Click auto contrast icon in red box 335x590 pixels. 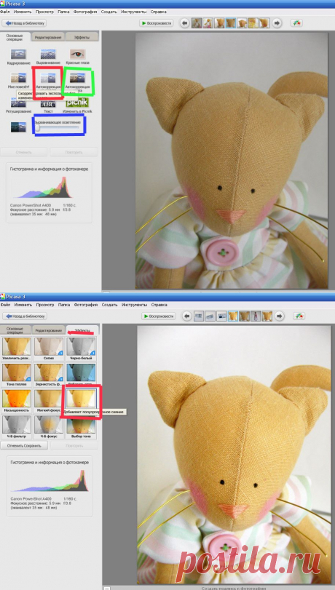point(48,78)
